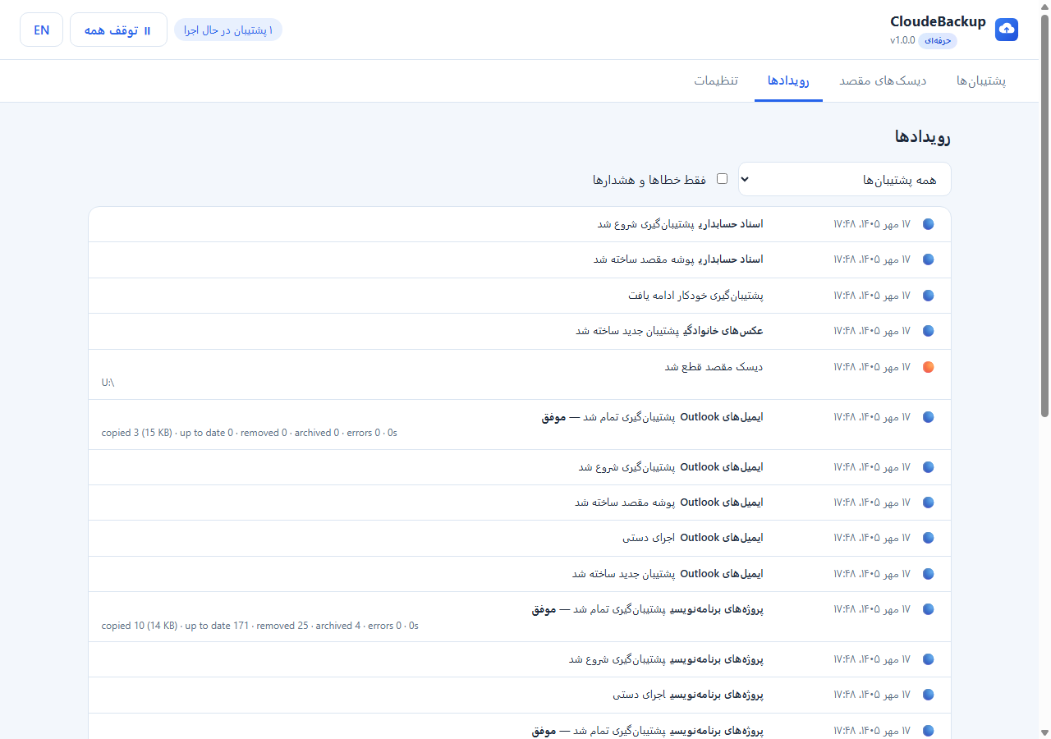This screenshot has height=739, width=1051.
Task: Select the 'رویدادها' tab
Action: pos(788,80)
